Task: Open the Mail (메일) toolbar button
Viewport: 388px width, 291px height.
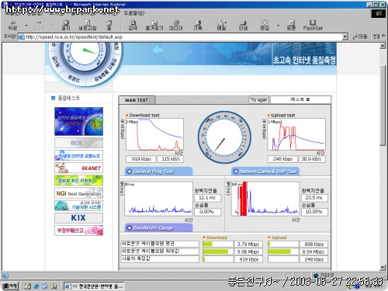Action: [x=221, y=25]
